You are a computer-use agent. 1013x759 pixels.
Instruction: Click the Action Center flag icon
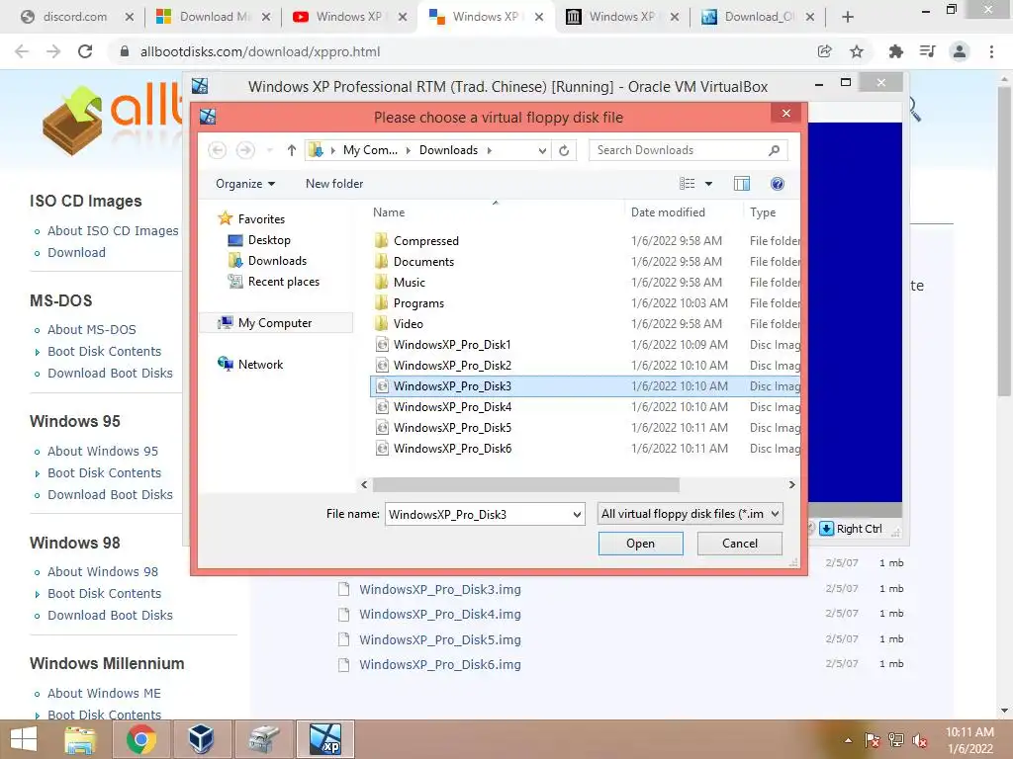873,740
